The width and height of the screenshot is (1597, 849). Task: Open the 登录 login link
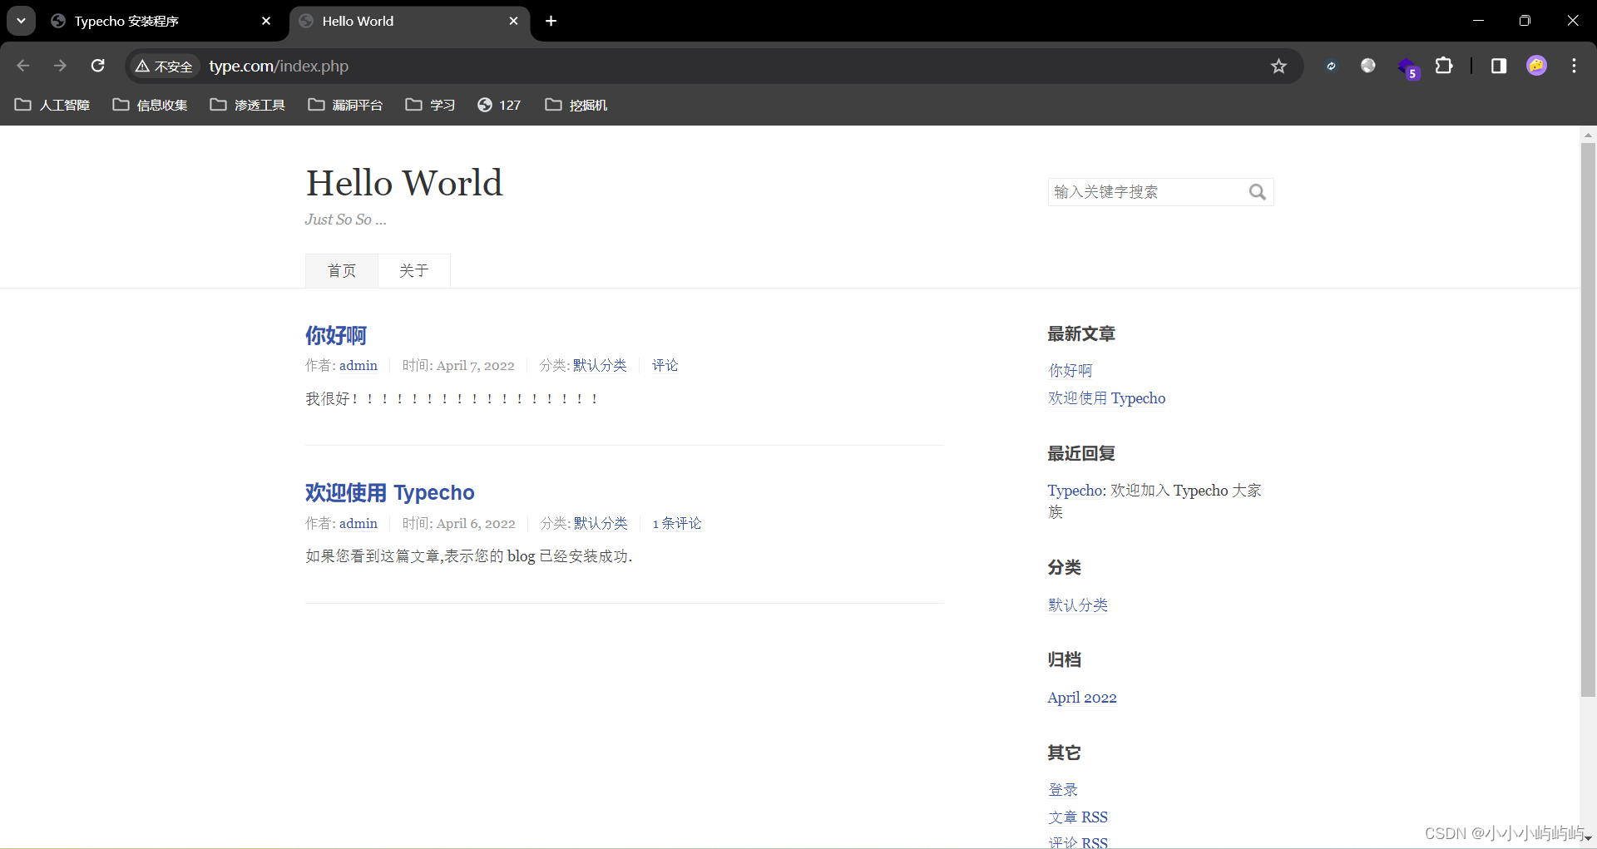coord(1063,790)
